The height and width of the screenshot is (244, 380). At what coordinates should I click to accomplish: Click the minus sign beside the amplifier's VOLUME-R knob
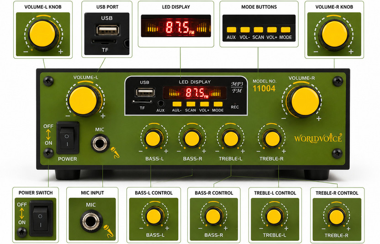click(284, 119)
